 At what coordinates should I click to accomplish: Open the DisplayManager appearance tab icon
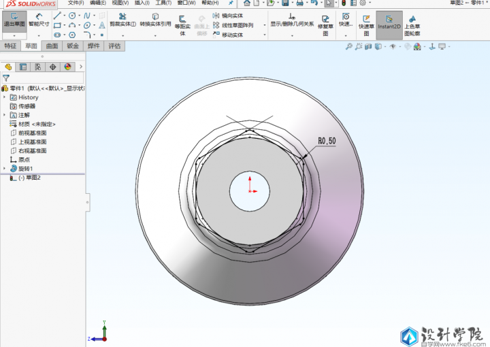(x=67, y=67)
